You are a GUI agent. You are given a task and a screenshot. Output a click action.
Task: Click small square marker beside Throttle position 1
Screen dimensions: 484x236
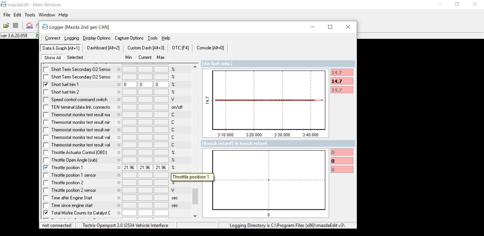pyautogui.click(x=119, y=167)
